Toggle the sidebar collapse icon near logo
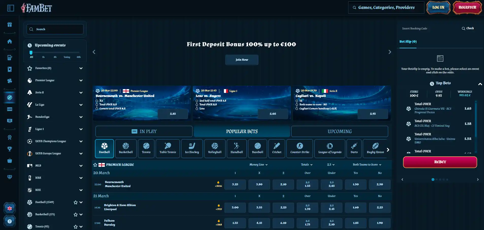 [11, 8]
